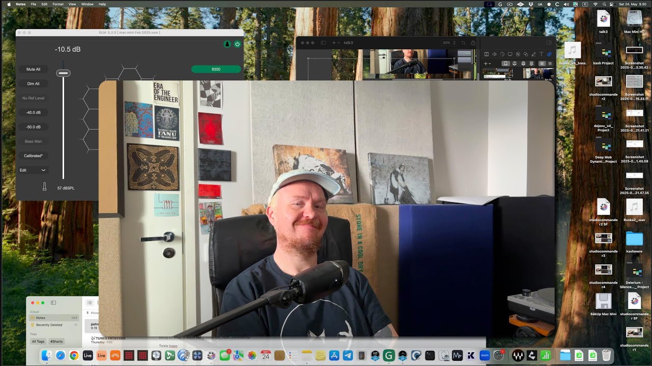Open the add (+) dropdown in media panel
This screenshot has height=366, width=652.
click(x=487, y=64)
